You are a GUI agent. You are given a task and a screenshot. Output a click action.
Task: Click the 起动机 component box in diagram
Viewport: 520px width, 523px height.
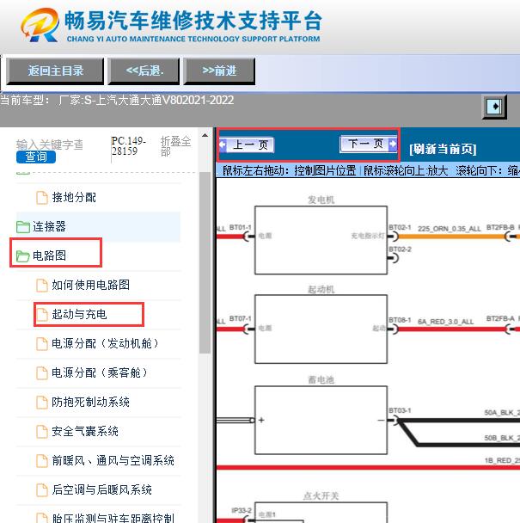click(x=321, y=329)
